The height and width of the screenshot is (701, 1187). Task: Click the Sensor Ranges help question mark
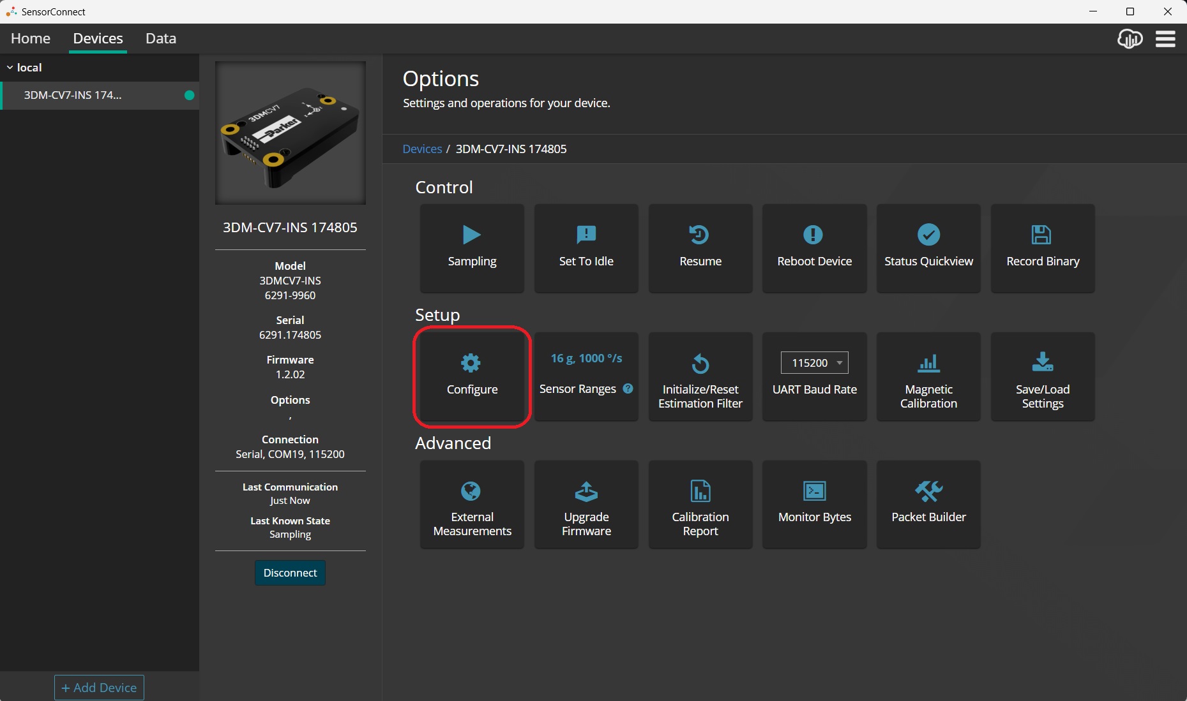[x=628, y=388]
